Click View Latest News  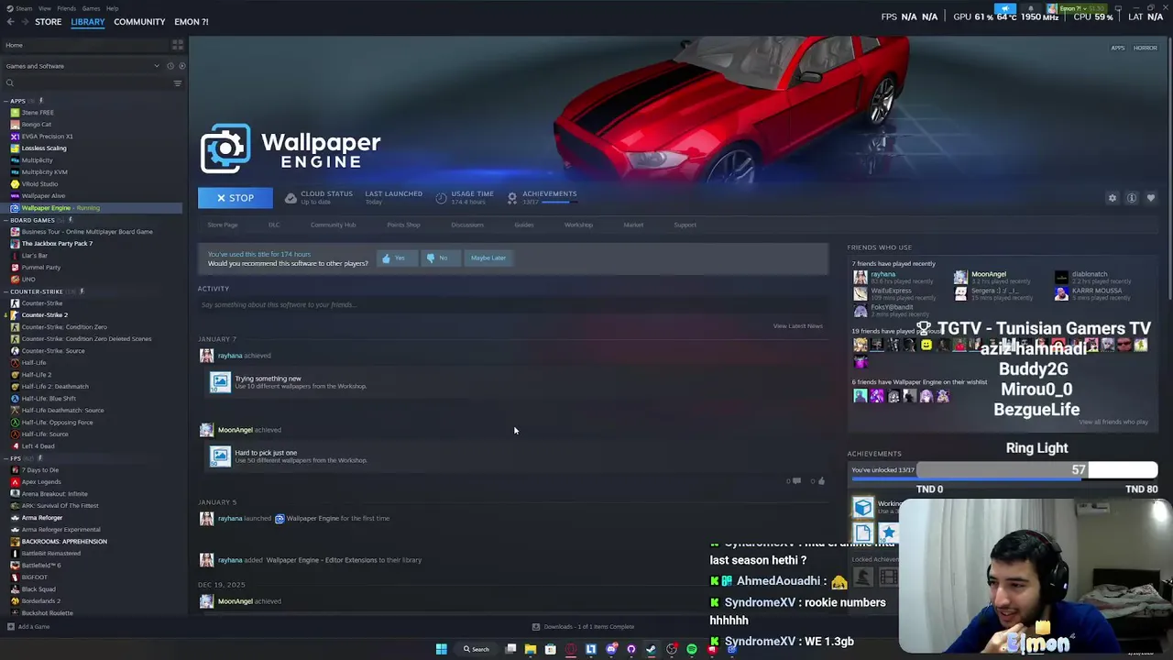(797, 326)
